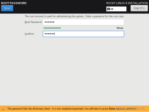Focus the Confirm password field

tap(83, 34)
